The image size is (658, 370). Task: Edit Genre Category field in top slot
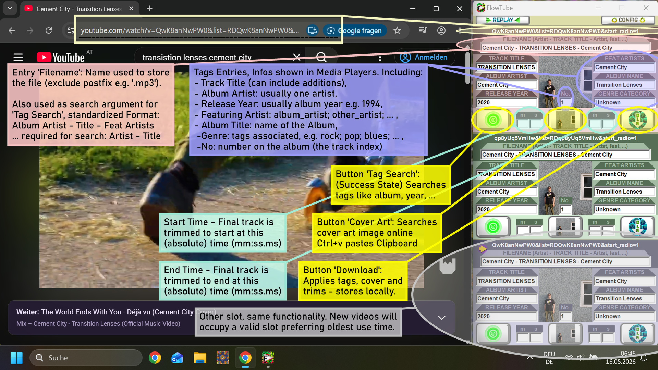point(624,102)
